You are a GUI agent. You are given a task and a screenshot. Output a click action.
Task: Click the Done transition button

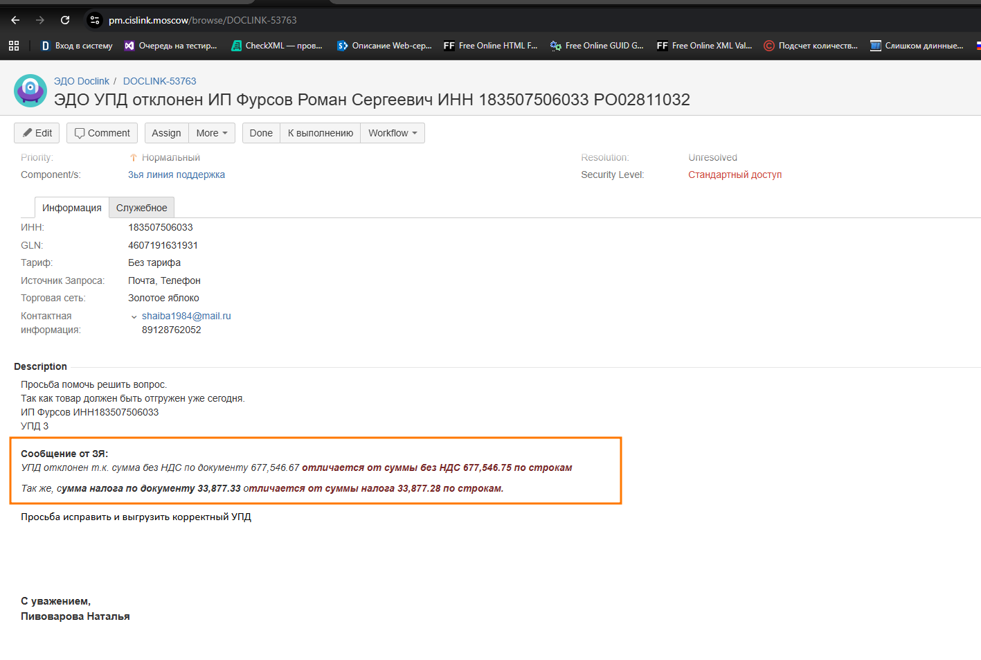coord(261,133)
